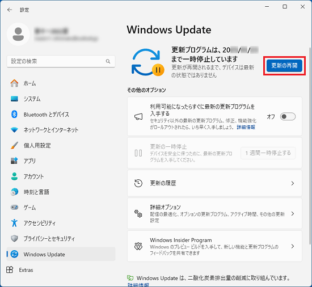Viewport: 312px width, 287px height.
Task: Click the システム monitor icon
Action: pyautogui.click(x=14, y=99)
